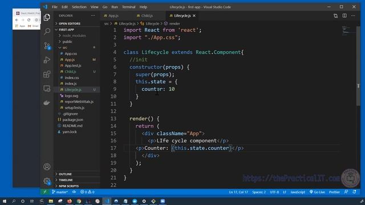This screenshot has width=365, height=205.
Task: Open Chrome from the taskbar
Action: [79, 201]
